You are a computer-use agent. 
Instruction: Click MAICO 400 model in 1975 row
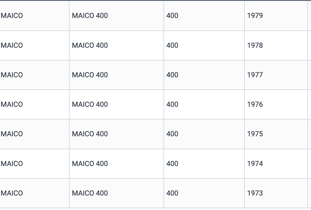point(90,134)
